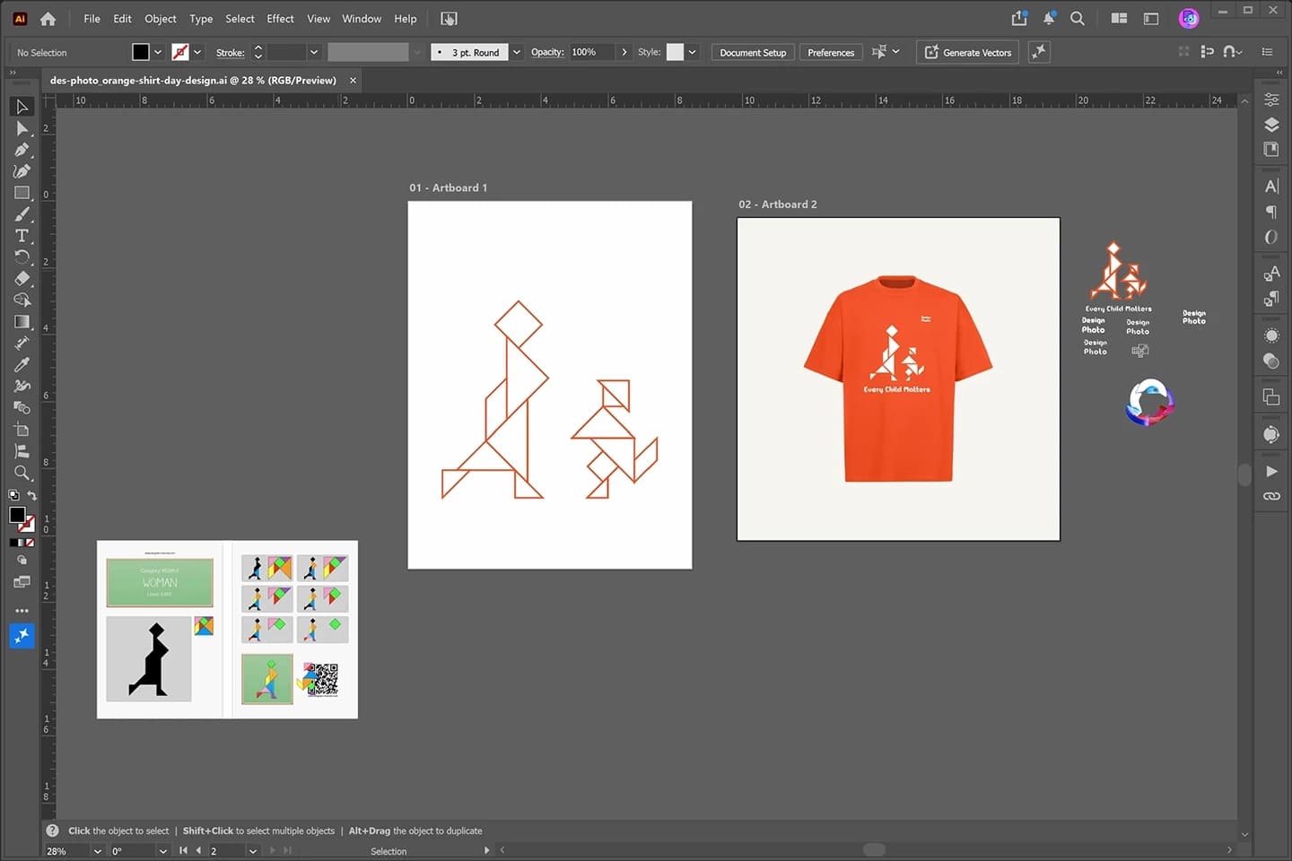The image size is (1292, 861).
Task: Open the Object menu
Action: click(x=161, y=18)
